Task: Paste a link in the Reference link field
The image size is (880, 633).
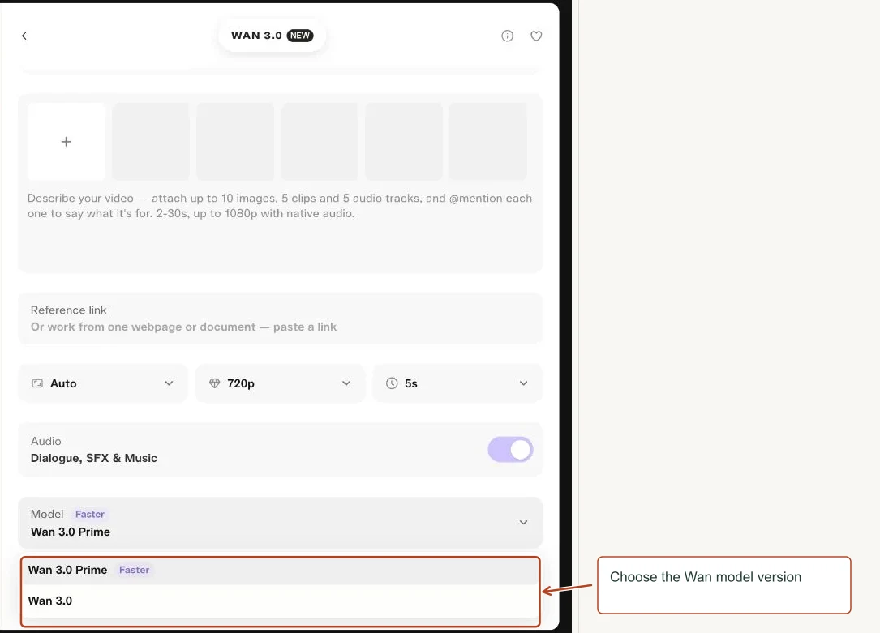Action: 280,319
